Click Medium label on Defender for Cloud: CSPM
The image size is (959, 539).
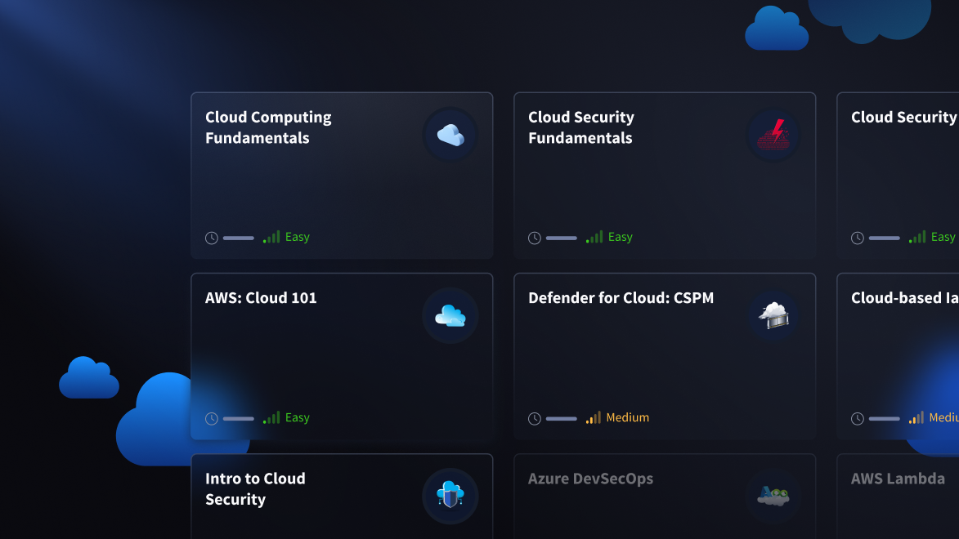coord(628,417)
